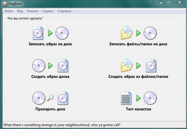Viewport: 187px width, 129px height.
Task: Click the green arrow above Тест качества
Action: (139, 98)
